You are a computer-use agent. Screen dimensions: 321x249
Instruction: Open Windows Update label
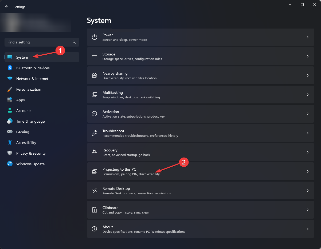(x=30, y=164)
